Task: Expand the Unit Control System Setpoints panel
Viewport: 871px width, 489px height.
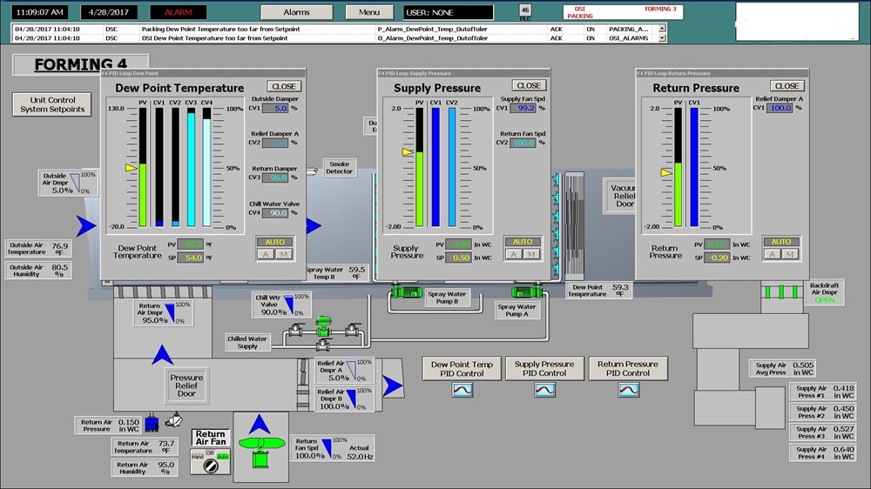Action: click(53, 104)
